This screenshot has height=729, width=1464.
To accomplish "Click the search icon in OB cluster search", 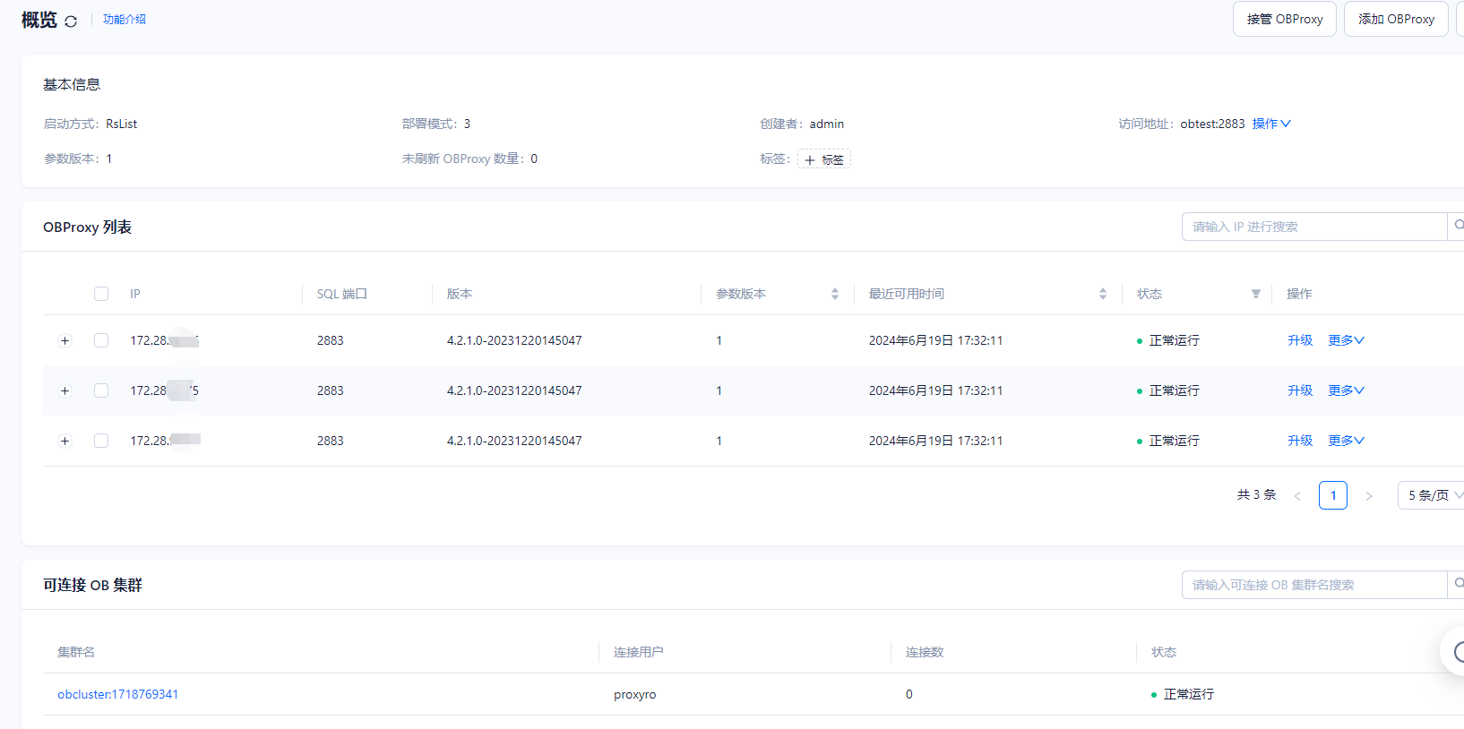I will point(1457,584).
